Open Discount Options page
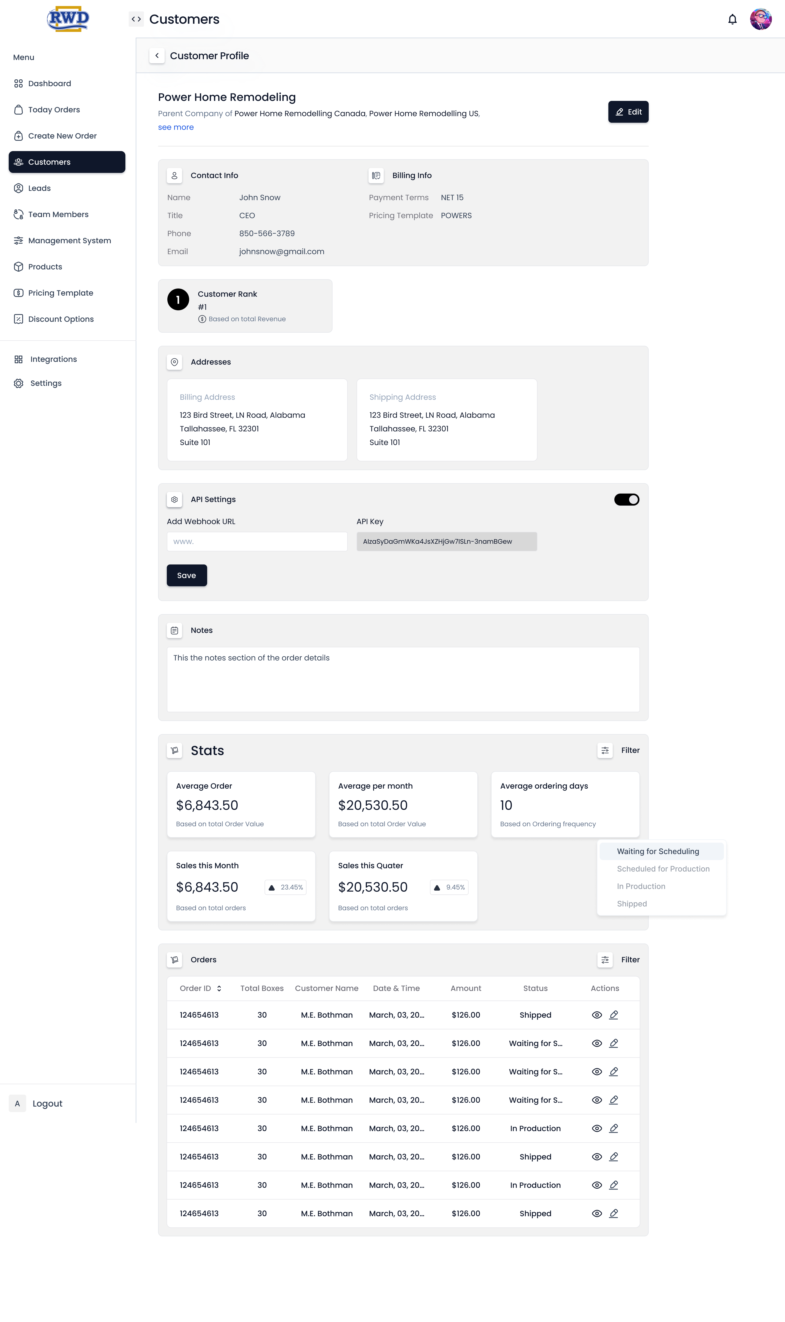785x1322 pixels. pyautogui.click(x=67, y=319)
